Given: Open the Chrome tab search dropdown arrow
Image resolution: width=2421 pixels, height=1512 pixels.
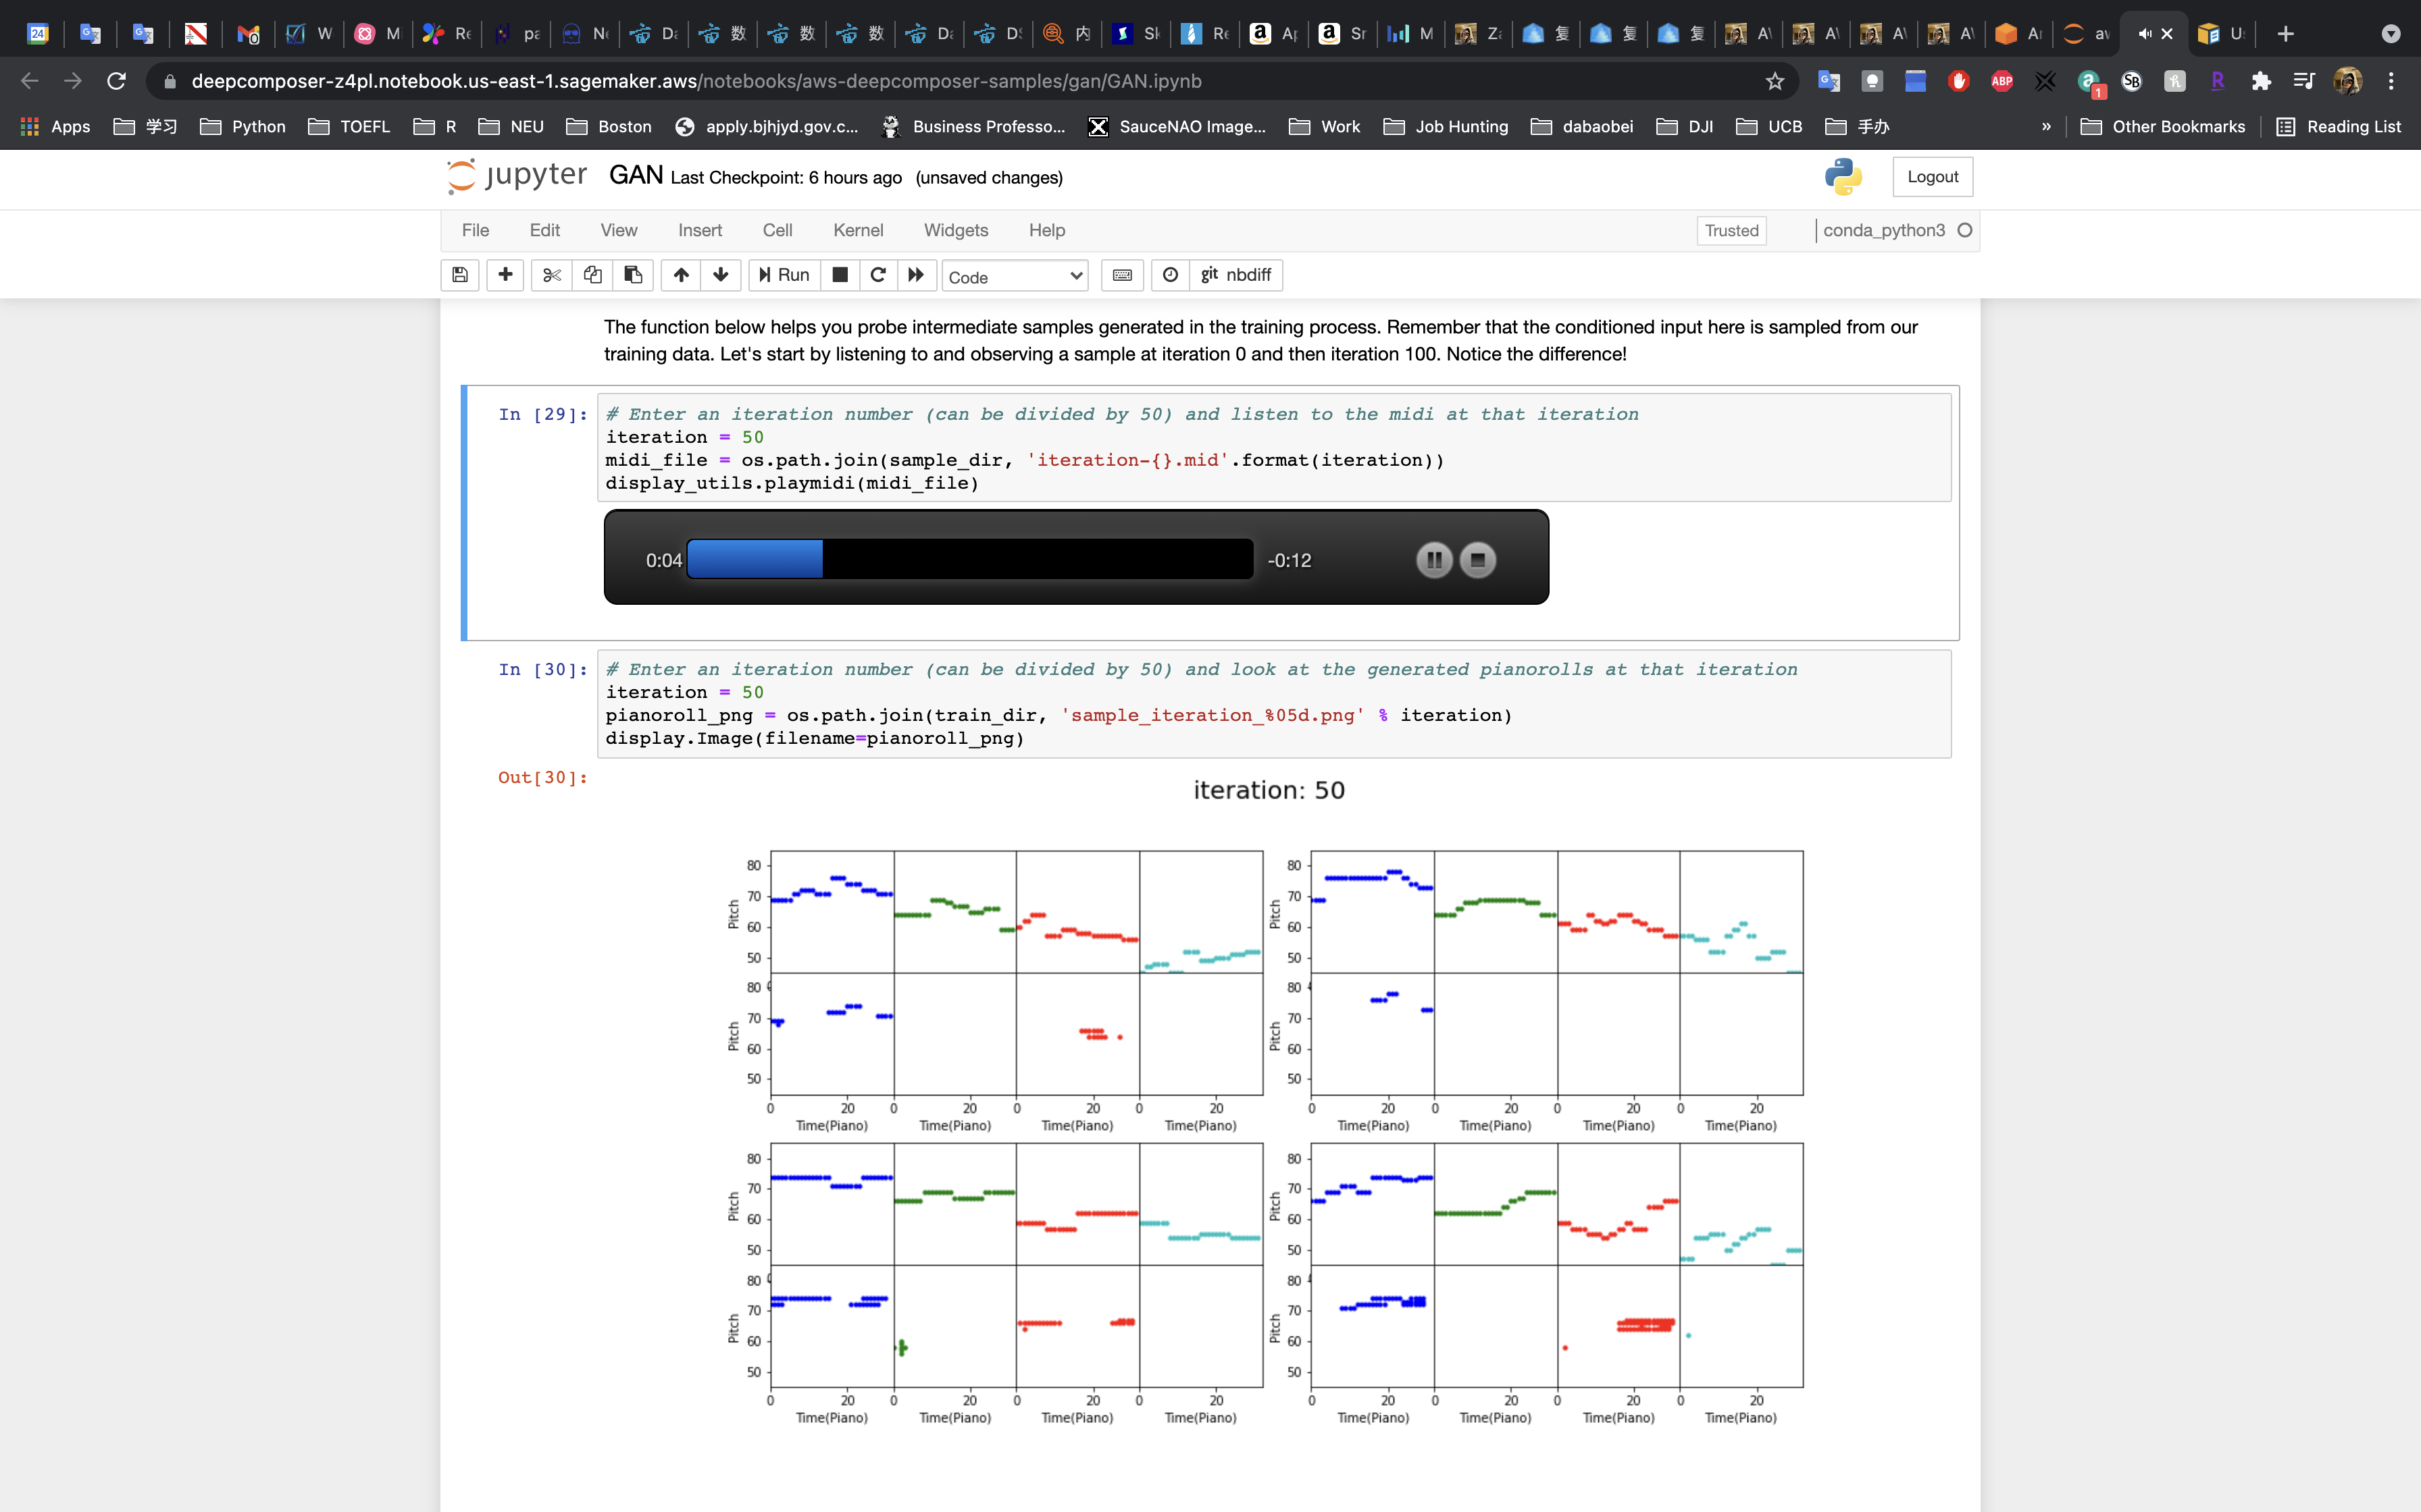Looking at the screenshot, I should point(2390,34).
